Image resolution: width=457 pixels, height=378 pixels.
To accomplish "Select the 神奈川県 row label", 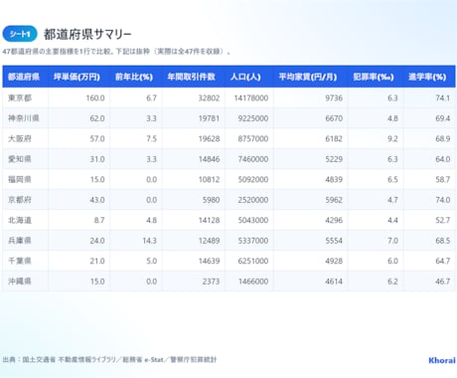I will [24, 118].
